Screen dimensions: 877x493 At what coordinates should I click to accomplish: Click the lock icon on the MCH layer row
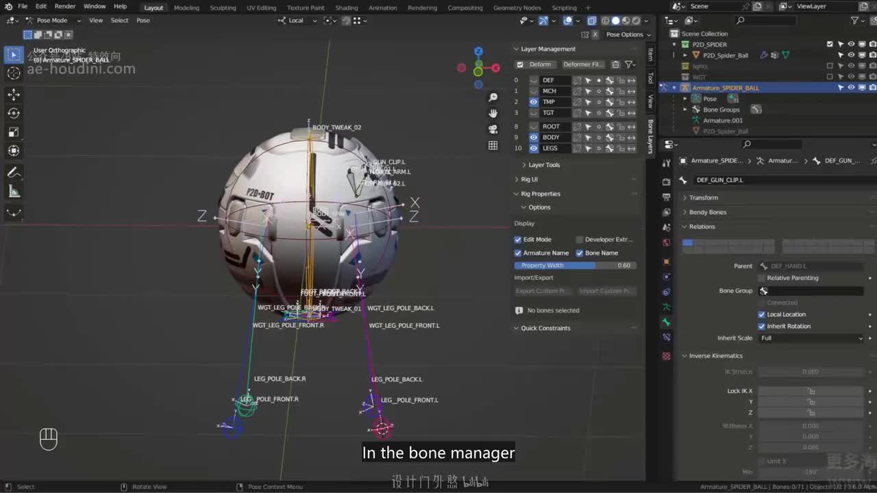(x=621, y=91)
